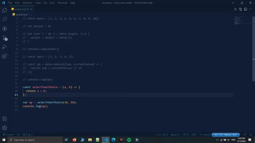Select the practice.js editor tab
This screenshot has height=143, width=255.
22,9
